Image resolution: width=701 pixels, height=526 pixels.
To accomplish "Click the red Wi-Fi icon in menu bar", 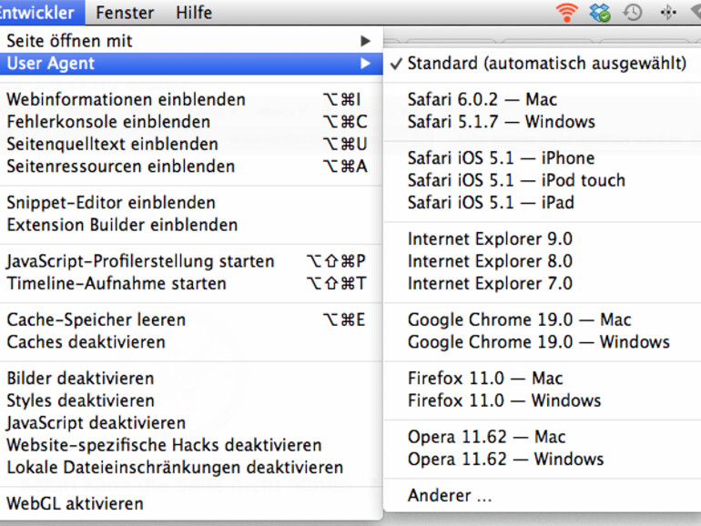I will (x=567, y=12).
